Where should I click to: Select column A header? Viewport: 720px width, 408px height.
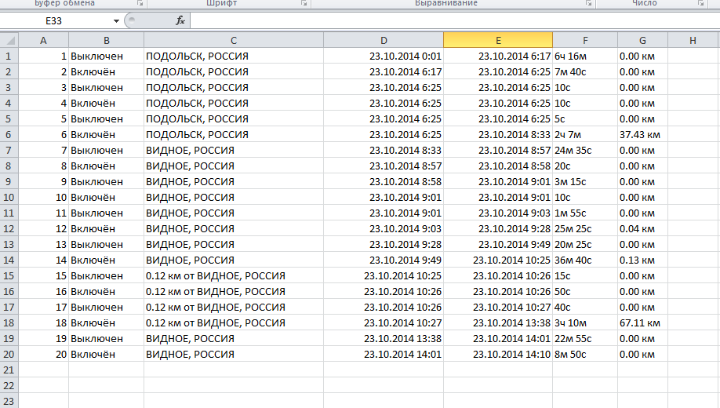[44, 41]
